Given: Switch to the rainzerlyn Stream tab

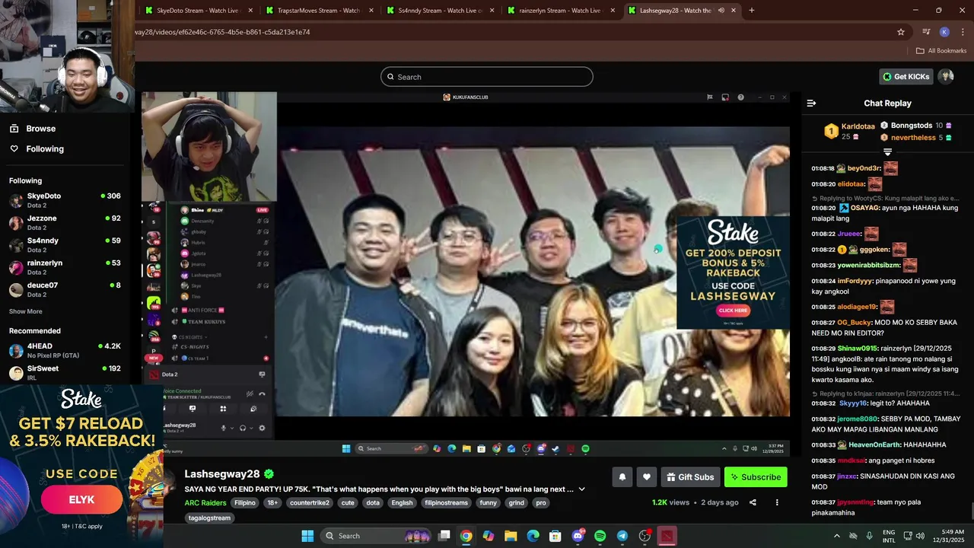Looking at the screenshot, I should coord(561,11).
